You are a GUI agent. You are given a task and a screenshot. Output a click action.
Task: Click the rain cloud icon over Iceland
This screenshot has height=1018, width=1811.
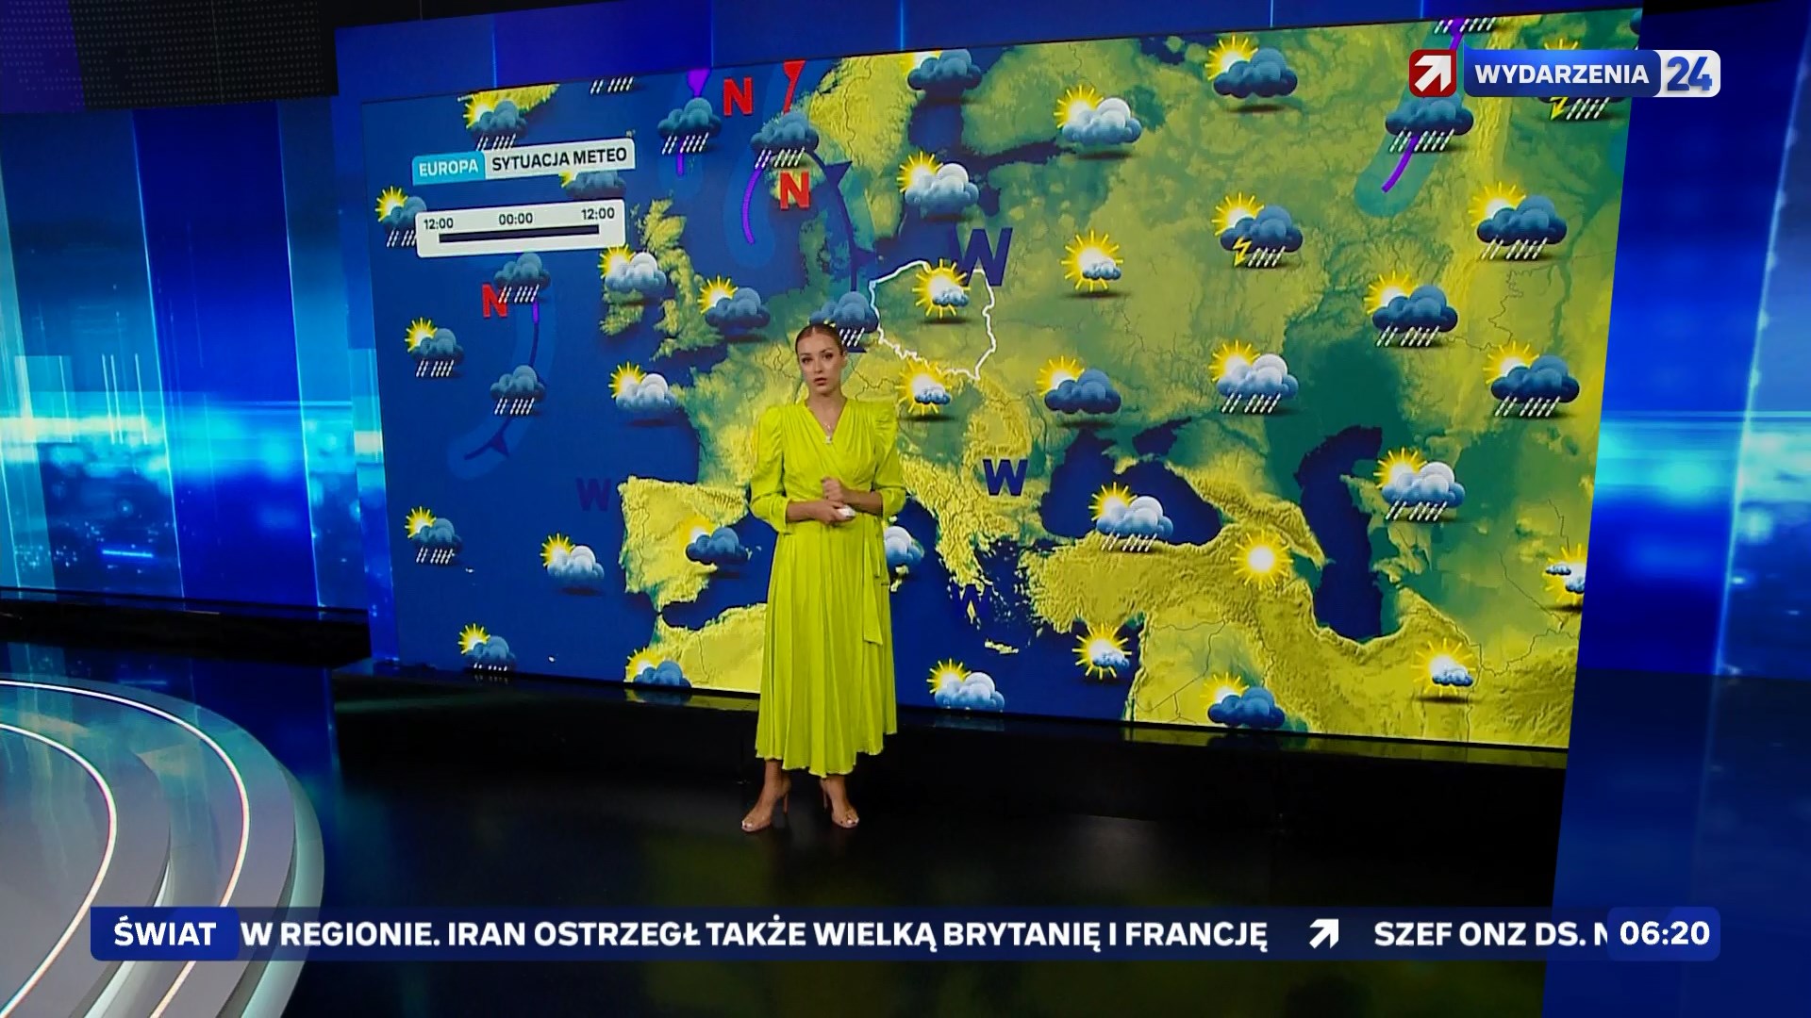tap(494, 123)
